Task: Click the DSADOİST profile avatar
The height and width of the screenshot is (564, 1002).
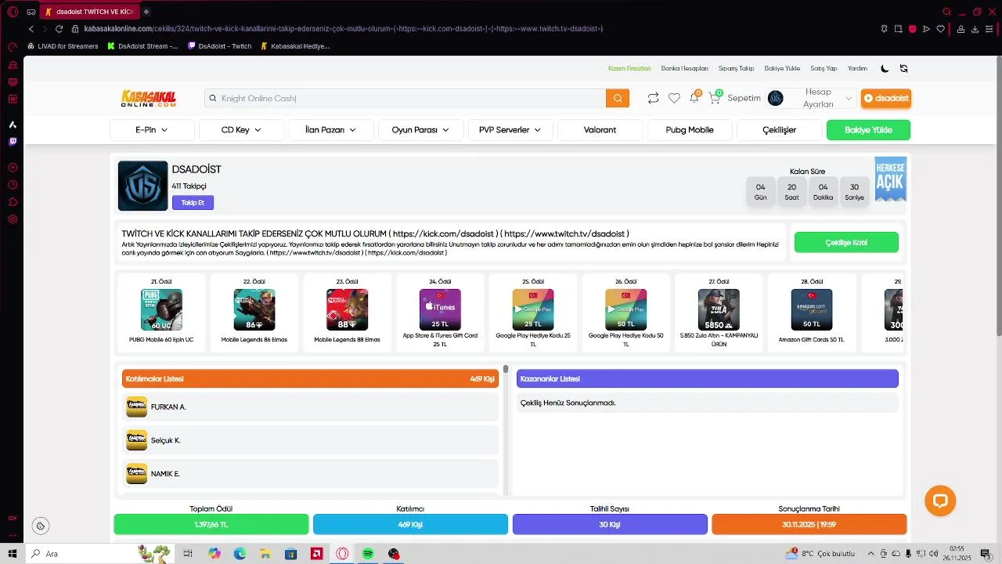Action: [x=142, y=186]
